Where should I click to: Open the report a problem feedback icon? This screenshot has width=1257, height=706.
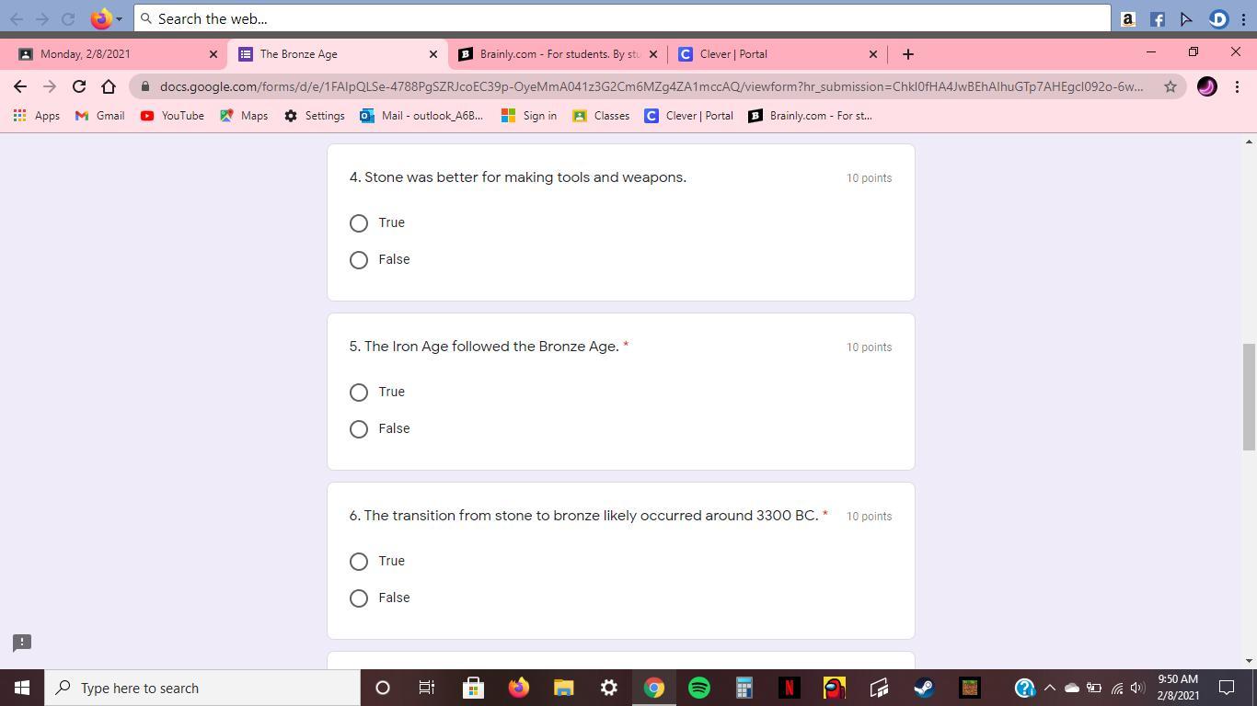22,643
